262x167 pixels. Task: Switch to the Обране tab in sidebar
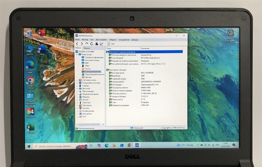coord(86,48)
